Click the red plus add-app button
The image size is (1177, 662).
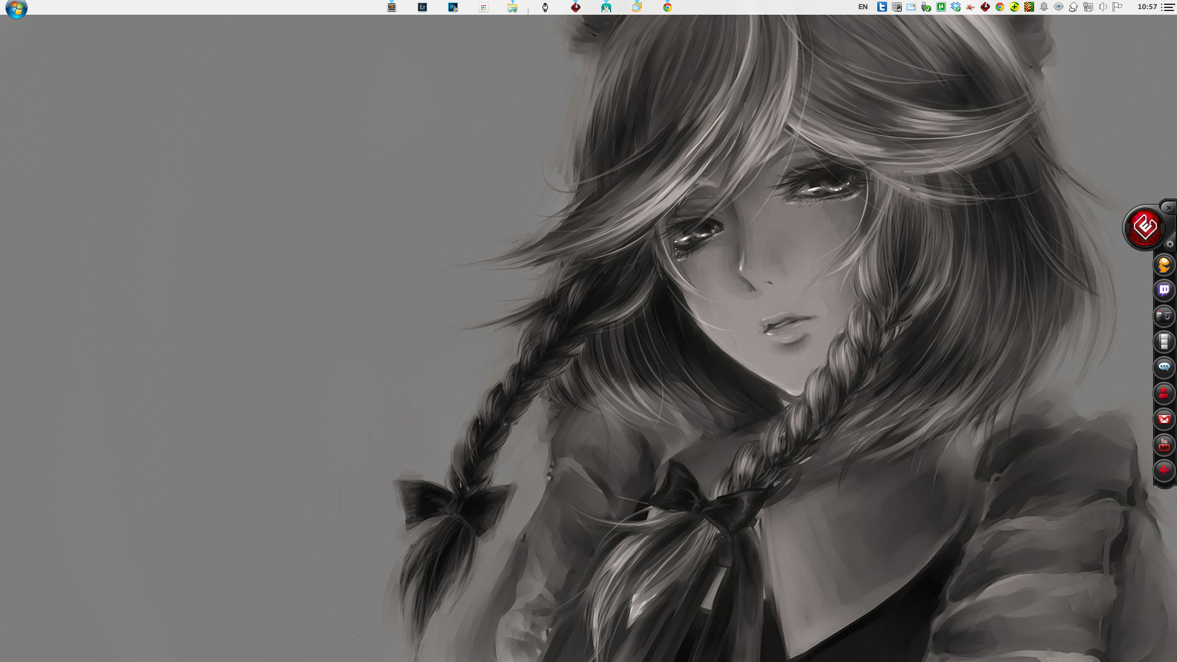point(1164,471)
